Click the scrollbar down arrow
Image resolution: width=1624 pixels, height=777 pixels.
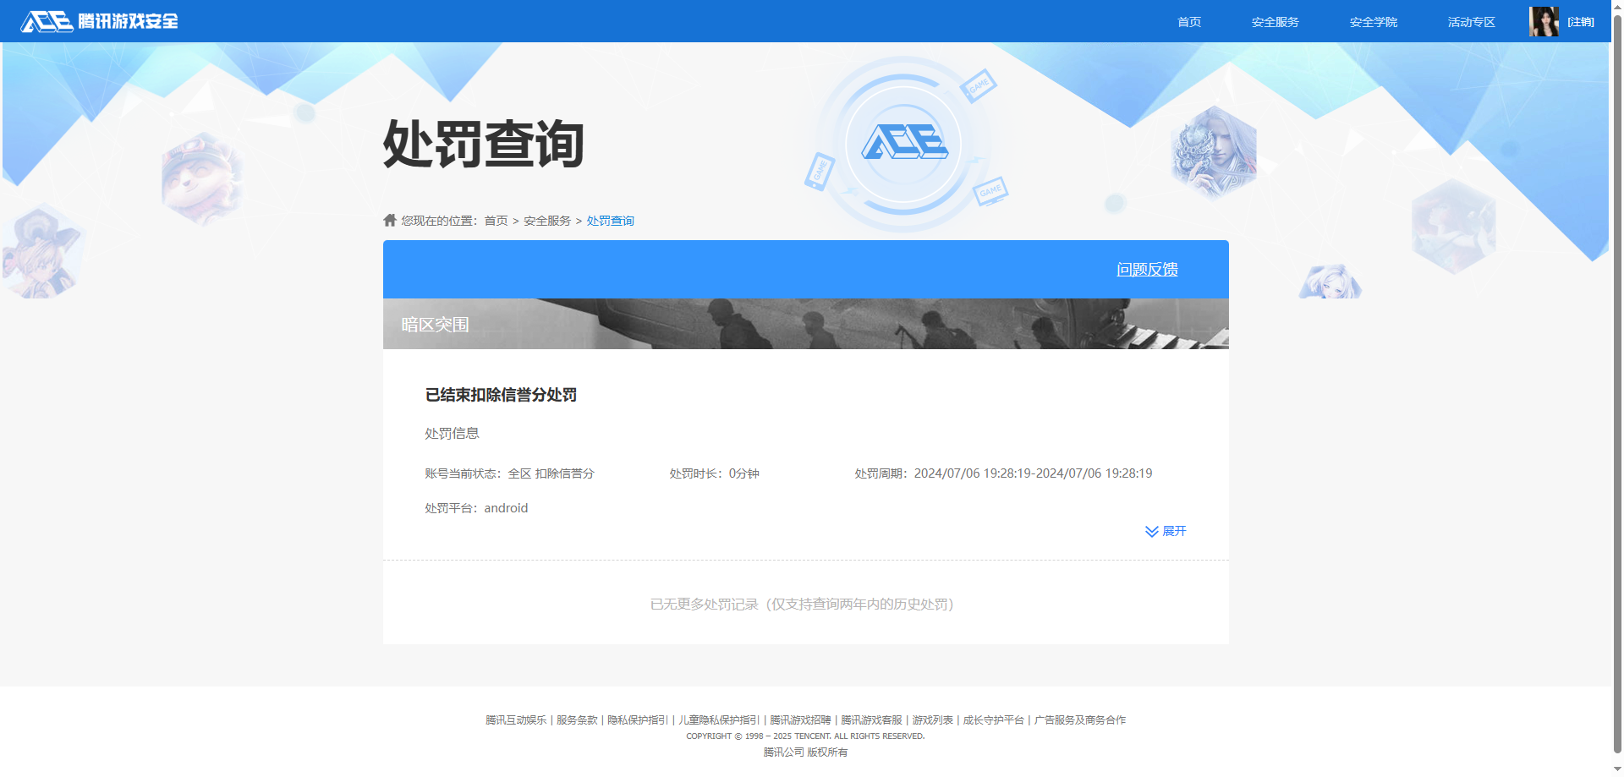pos(1616,770)
